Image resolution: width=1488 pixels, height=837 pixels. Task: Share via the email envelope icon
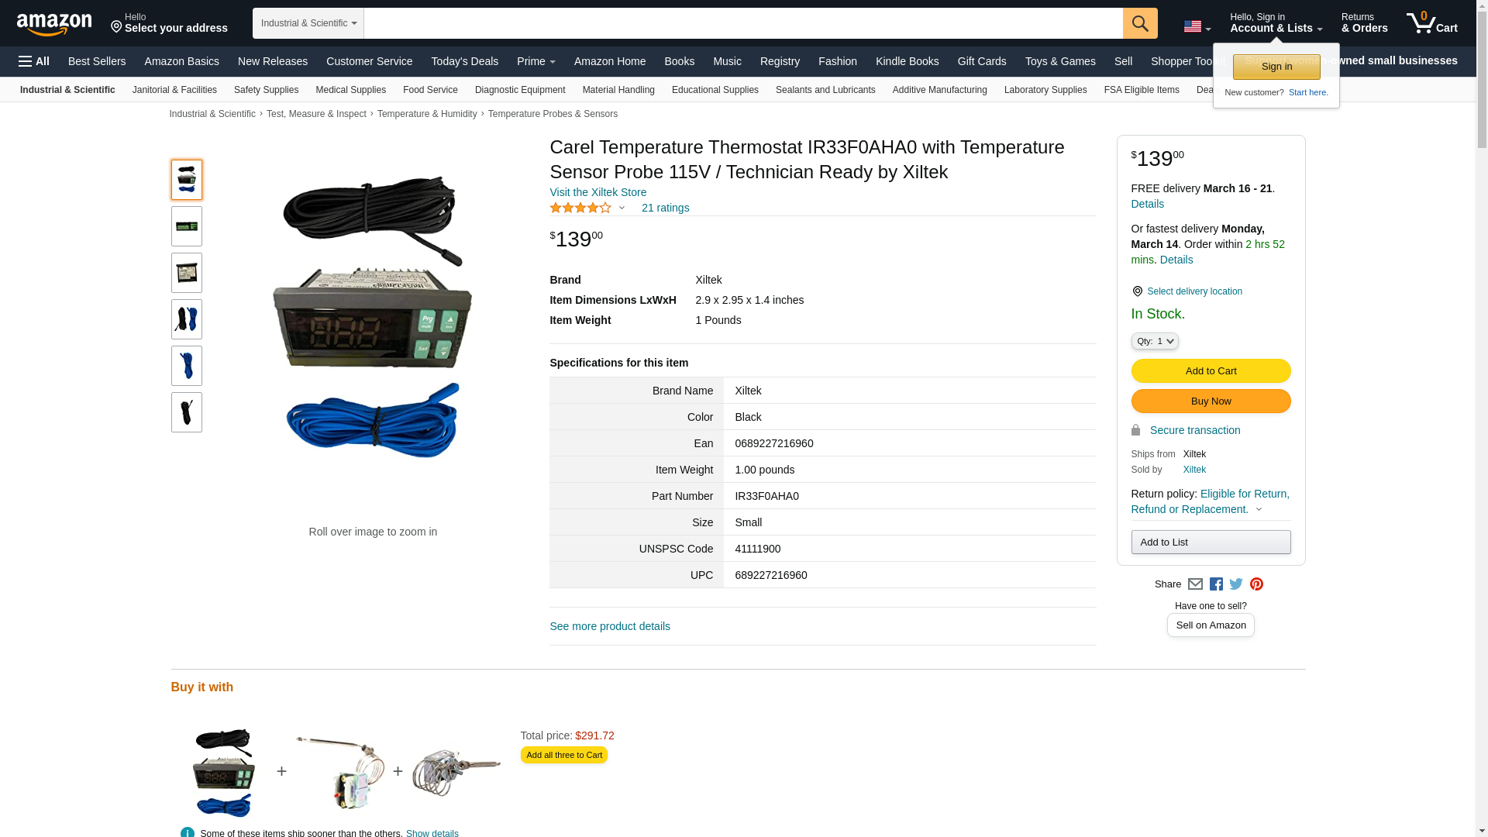(x=1195, y=584)
